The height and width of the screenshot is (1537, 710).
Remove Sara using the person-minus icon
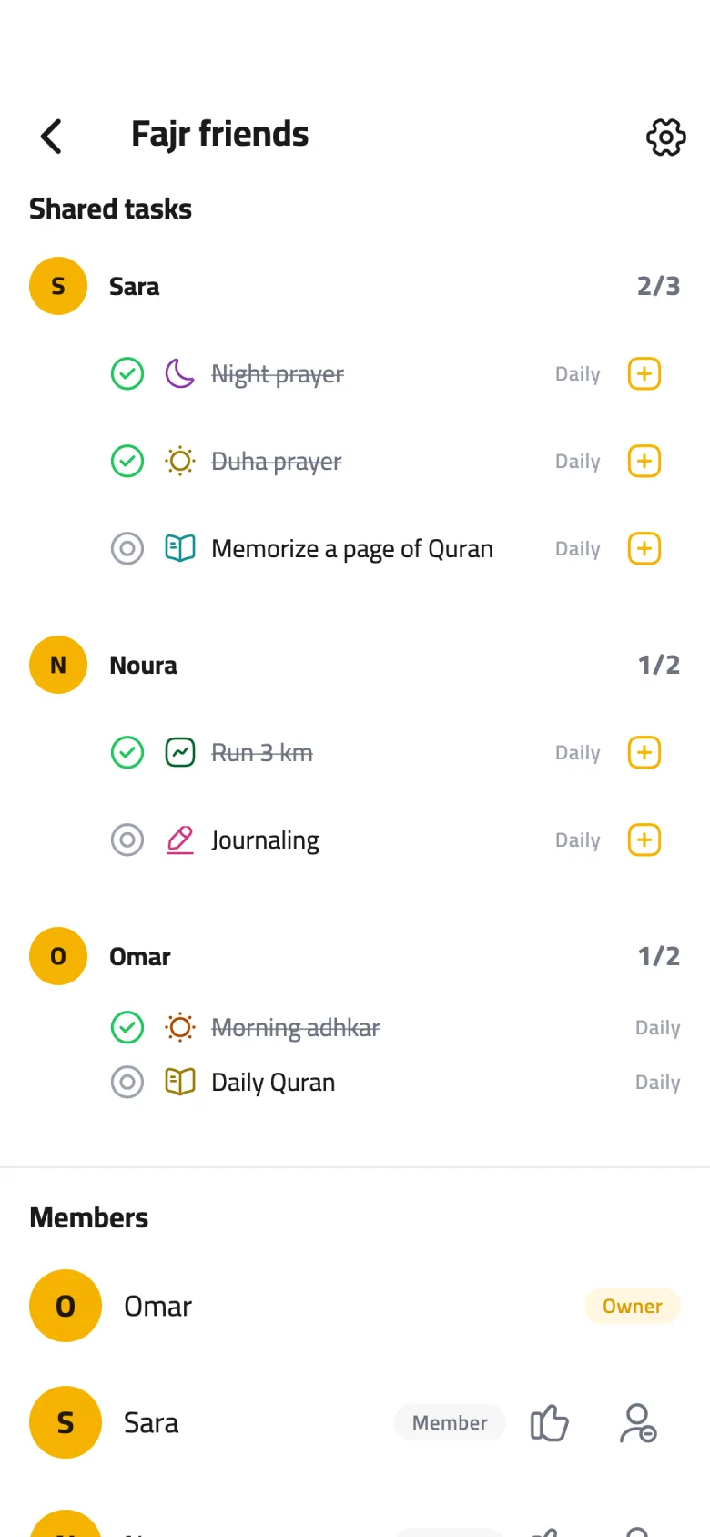(638, 1422)
